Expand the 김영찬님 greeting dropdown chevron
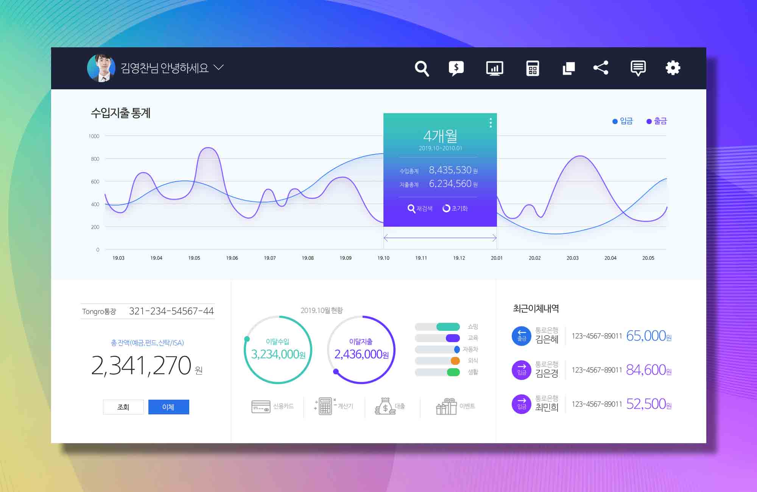Viewport: 757px width, 492px height. [x=218, y=68]
